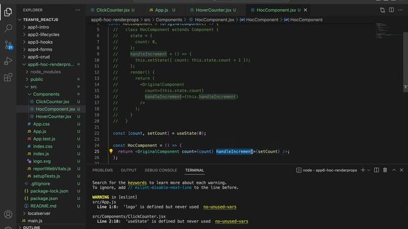408x229 pixels.
Task: Place cursor on useState line 22
Action: click(159, 133)
